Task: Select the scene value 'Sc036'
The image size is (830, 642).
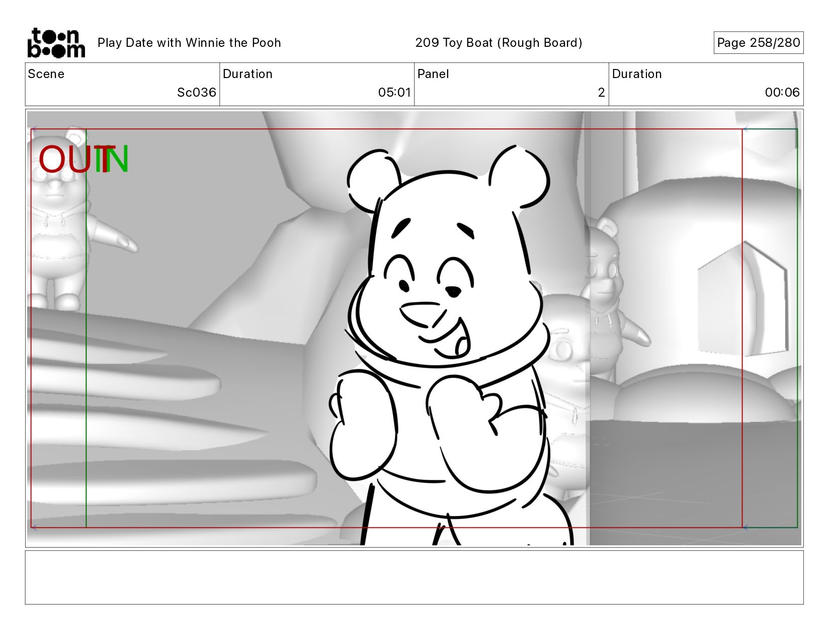Action: coord(196,93)
